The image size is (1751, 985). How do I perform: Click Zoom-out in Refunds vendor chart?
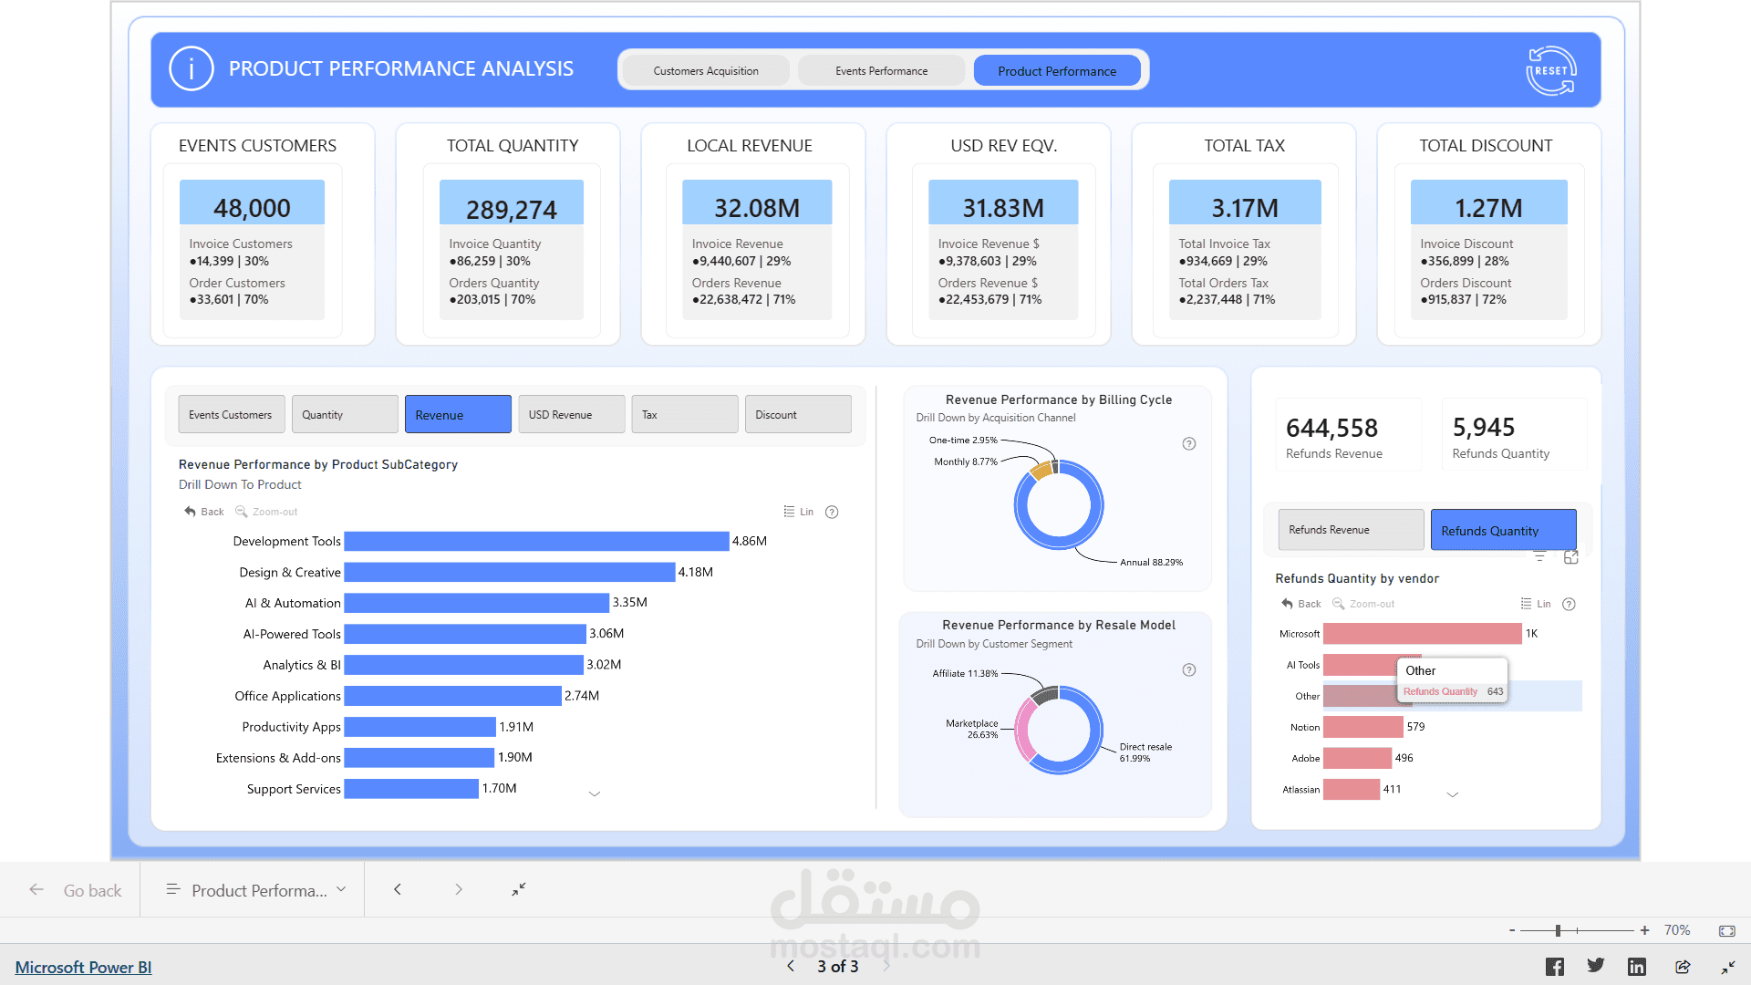coord(1363,604)
